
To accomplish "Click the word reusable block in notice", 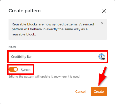I will pos(24,34).
